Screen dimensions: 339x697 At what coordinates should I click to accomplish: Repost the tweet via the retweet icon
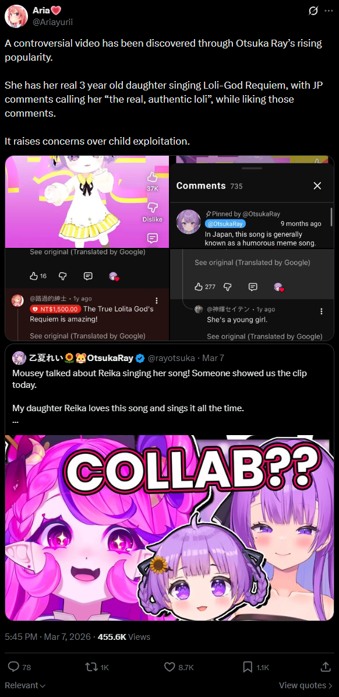[x=90, y=667]
